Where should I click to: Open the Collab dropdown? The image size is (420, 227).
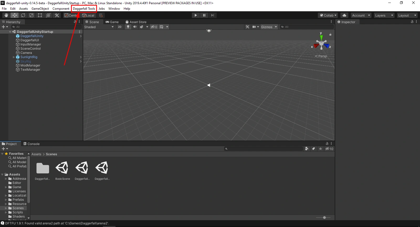coord(328,15)
